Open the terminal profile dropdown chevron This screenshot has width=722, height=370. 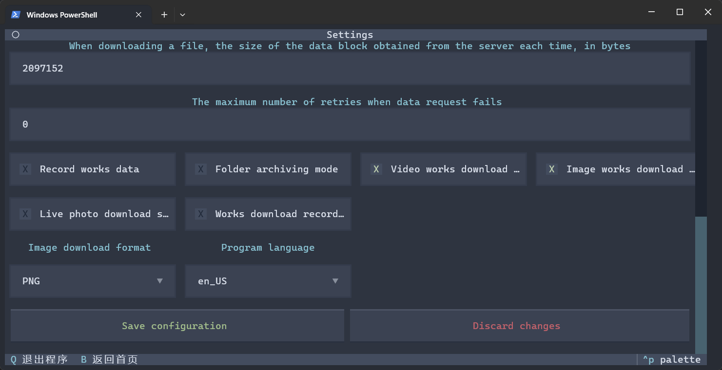pos(182,15)
